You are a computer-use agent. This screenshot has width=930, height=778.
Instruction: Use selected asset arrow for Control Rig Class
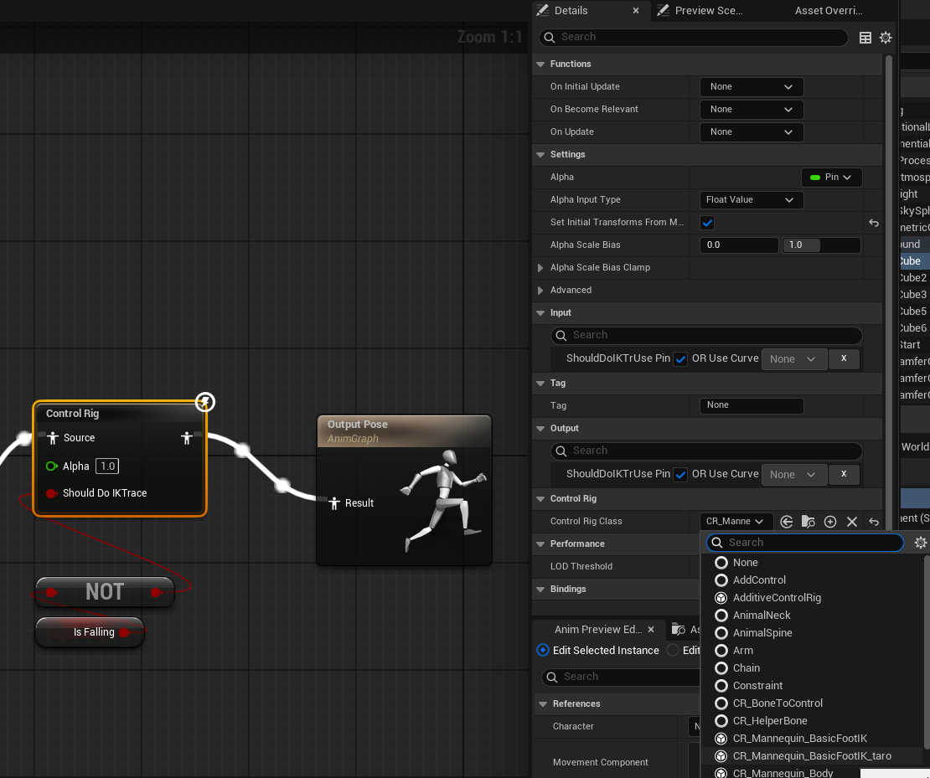point(786,522)
